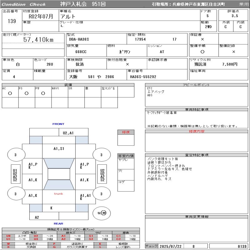
Task: Click the red 修復 header box
Action: 126,132
